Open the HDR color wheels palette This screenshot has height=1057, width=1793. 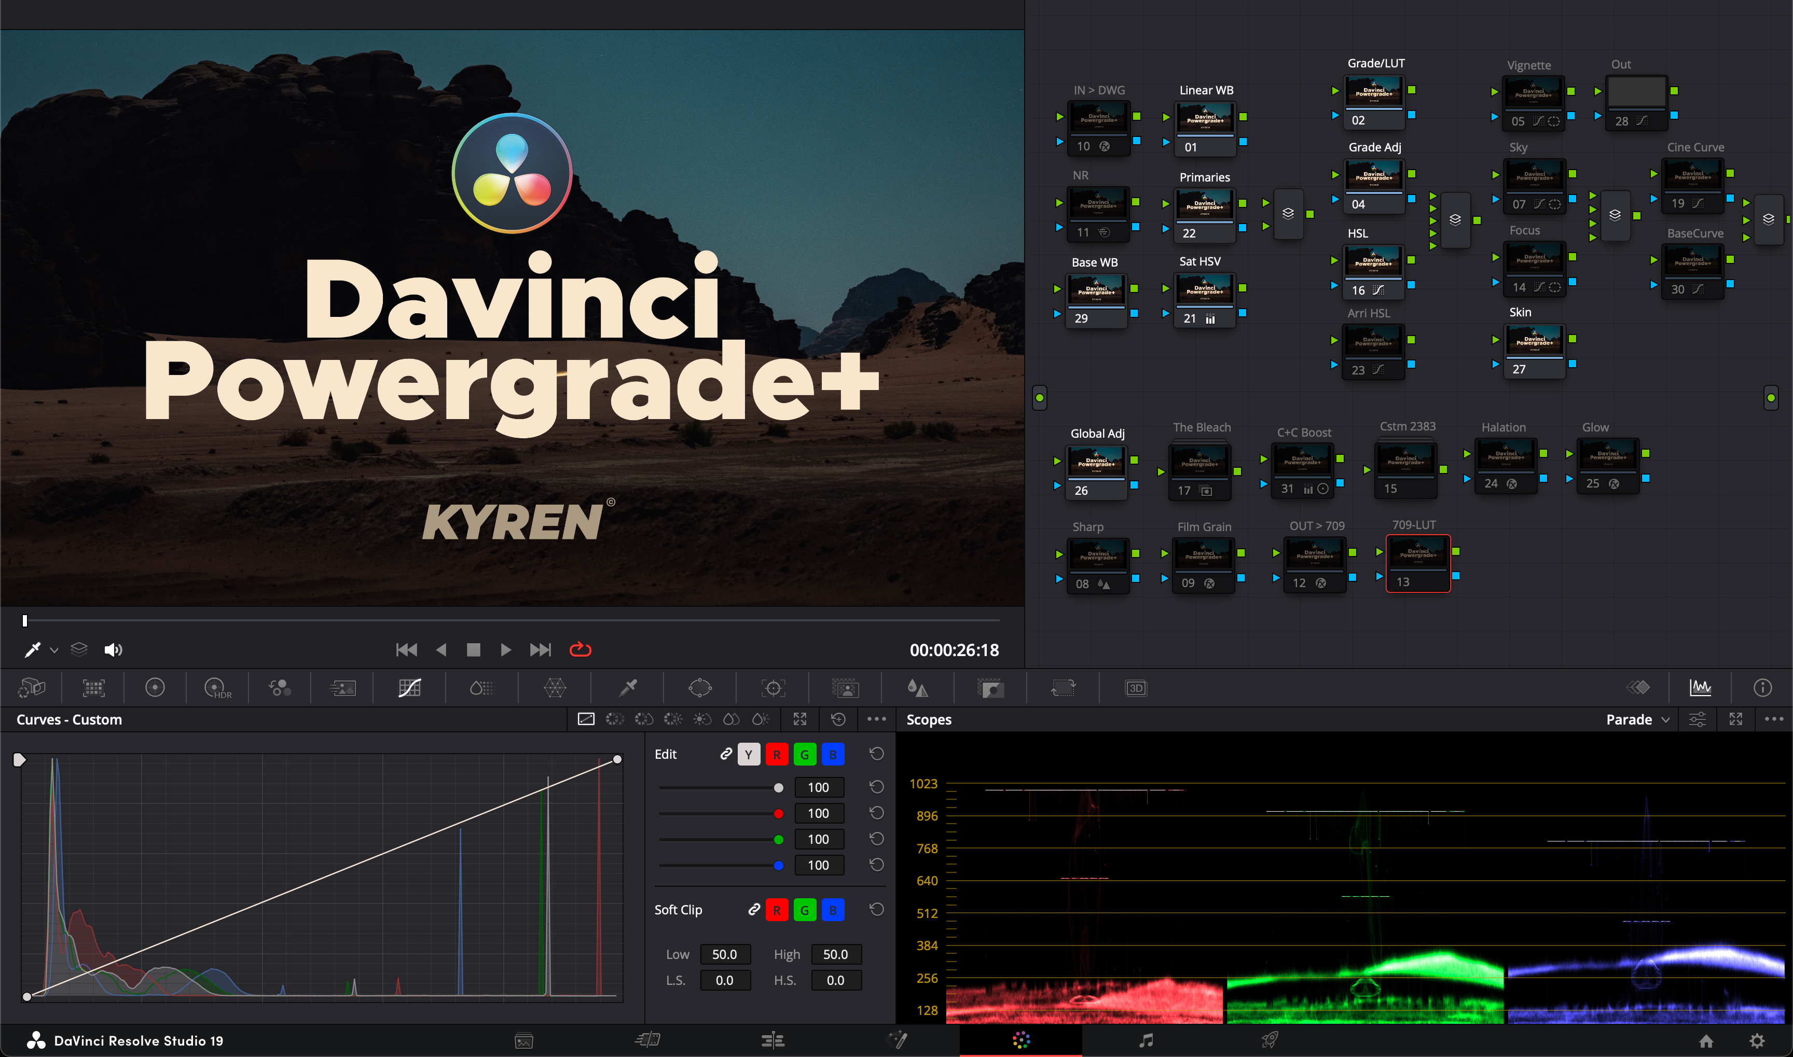point(217,687)
